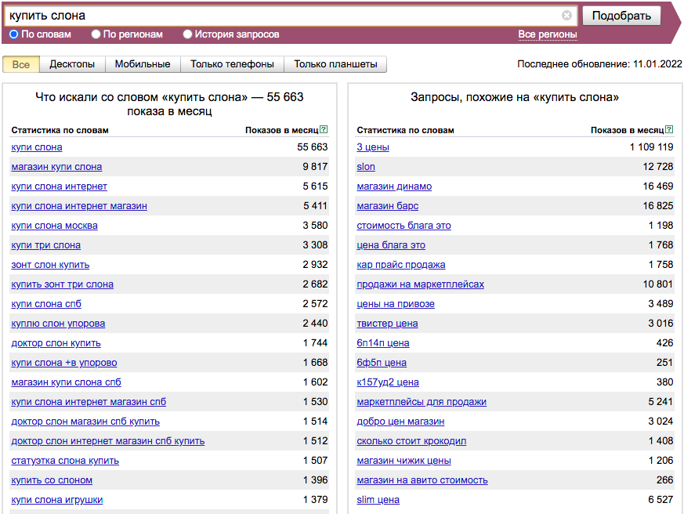
Task: Open the 'купи слона' query link
Action: click(37, 147)
